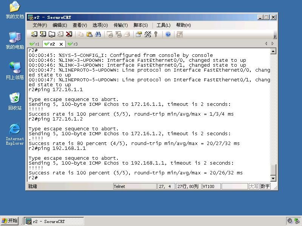Click the 'r2#ping 172.16.1.1' terminal line
Screen dimensions: 302x226
[55, 90]
